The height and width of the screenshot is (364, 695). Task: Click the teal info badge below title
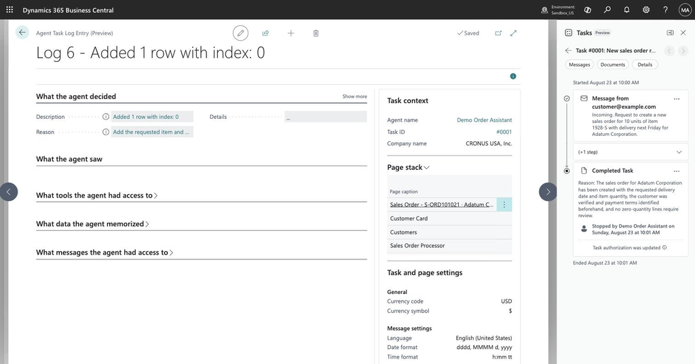513,76
